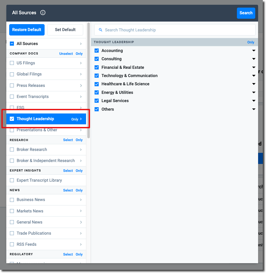
Task: Click the Restore Default button
Action: (x=27, y=29)
